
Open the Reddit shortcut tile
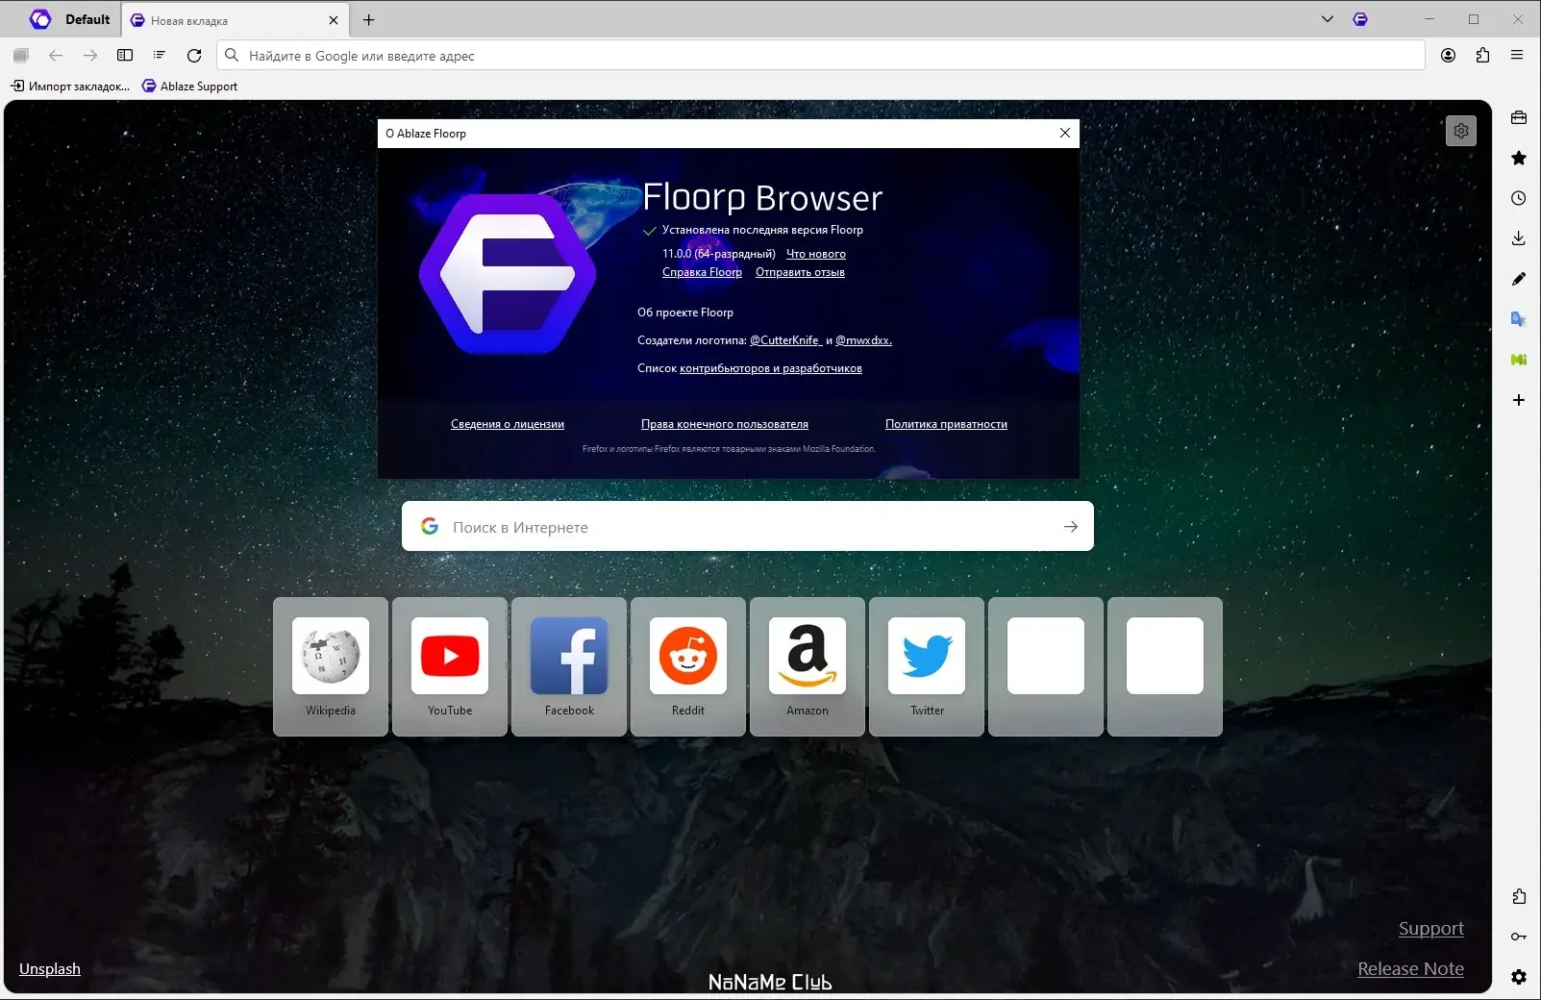pos(688,666)
